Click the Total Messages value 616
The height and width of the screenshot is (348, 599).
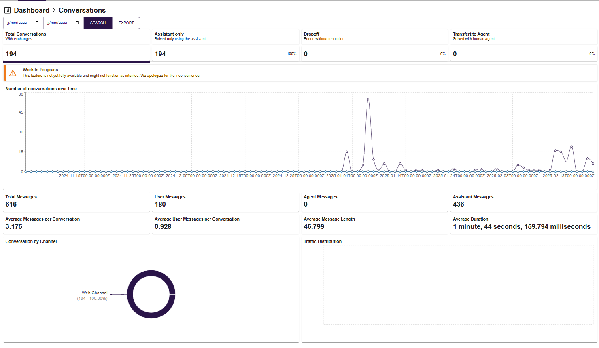11,204
